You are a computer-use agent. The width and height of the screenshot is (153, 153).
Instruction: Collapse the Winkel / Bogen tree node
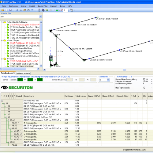click(x=2, y=40)
